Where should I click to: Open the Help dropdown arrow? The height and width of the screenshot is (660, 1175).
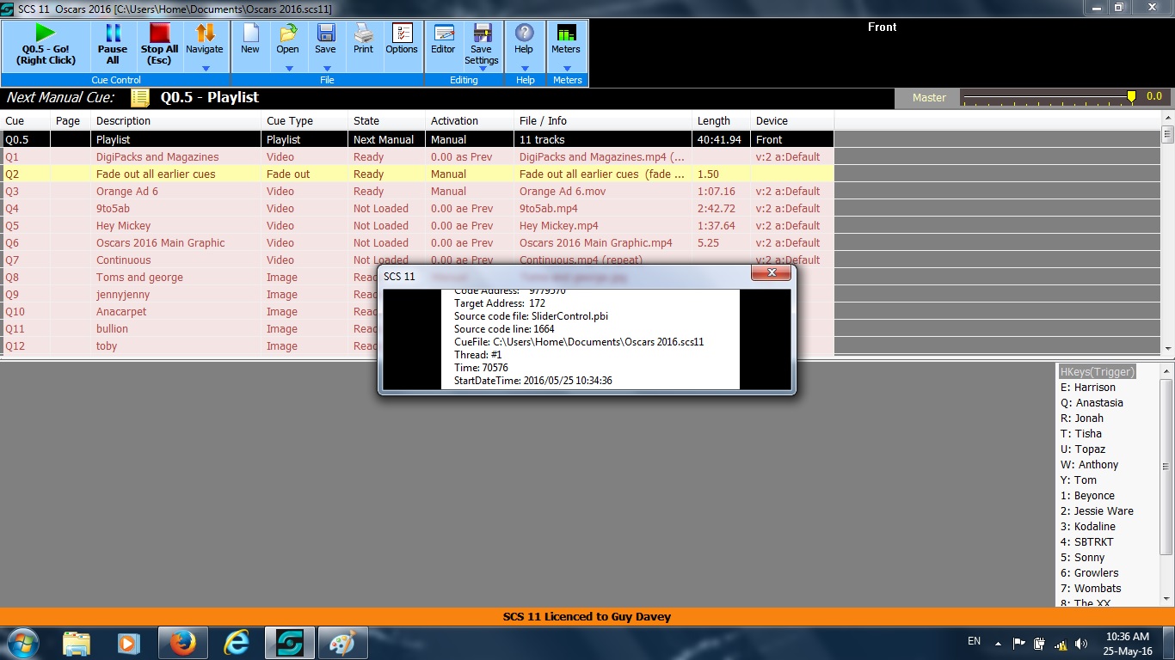coord(524,69)
